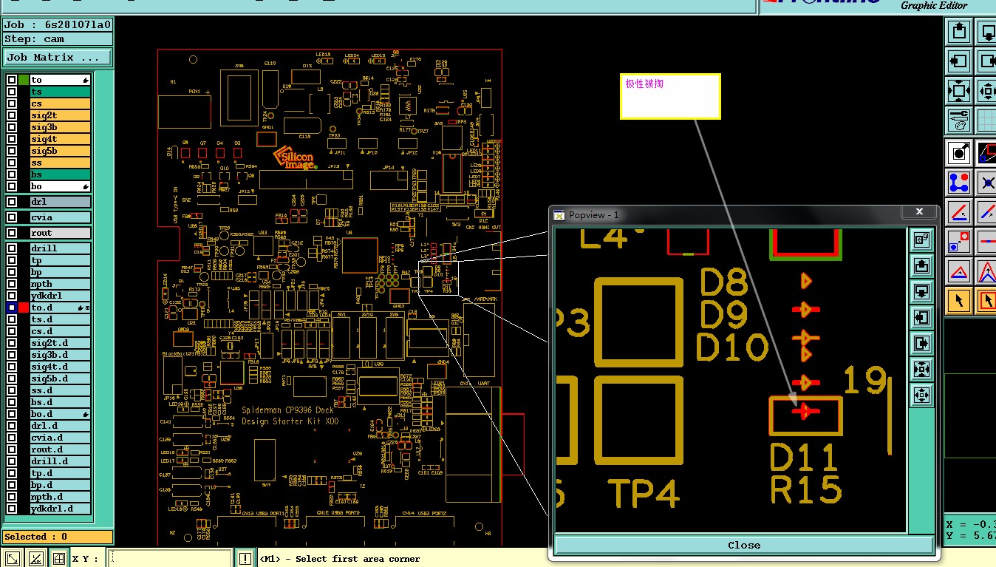Viewport: 996px width, 567px height.
Task: Click the pan up arrow in main toolbar
Action: coord(959,31)
